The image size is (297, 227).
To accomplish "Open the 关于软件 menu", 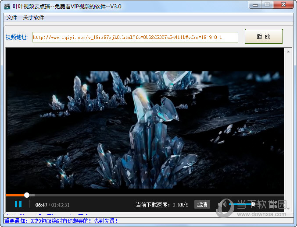I will pos(34,17).
